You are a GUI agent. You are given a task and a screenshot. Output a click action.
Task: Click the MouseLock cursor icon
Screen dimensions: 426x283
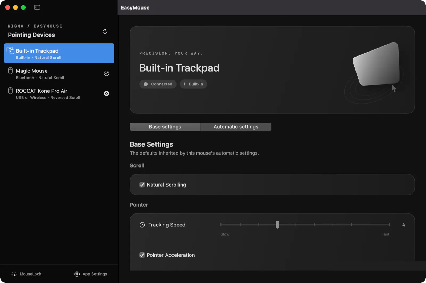click(14, 274)
